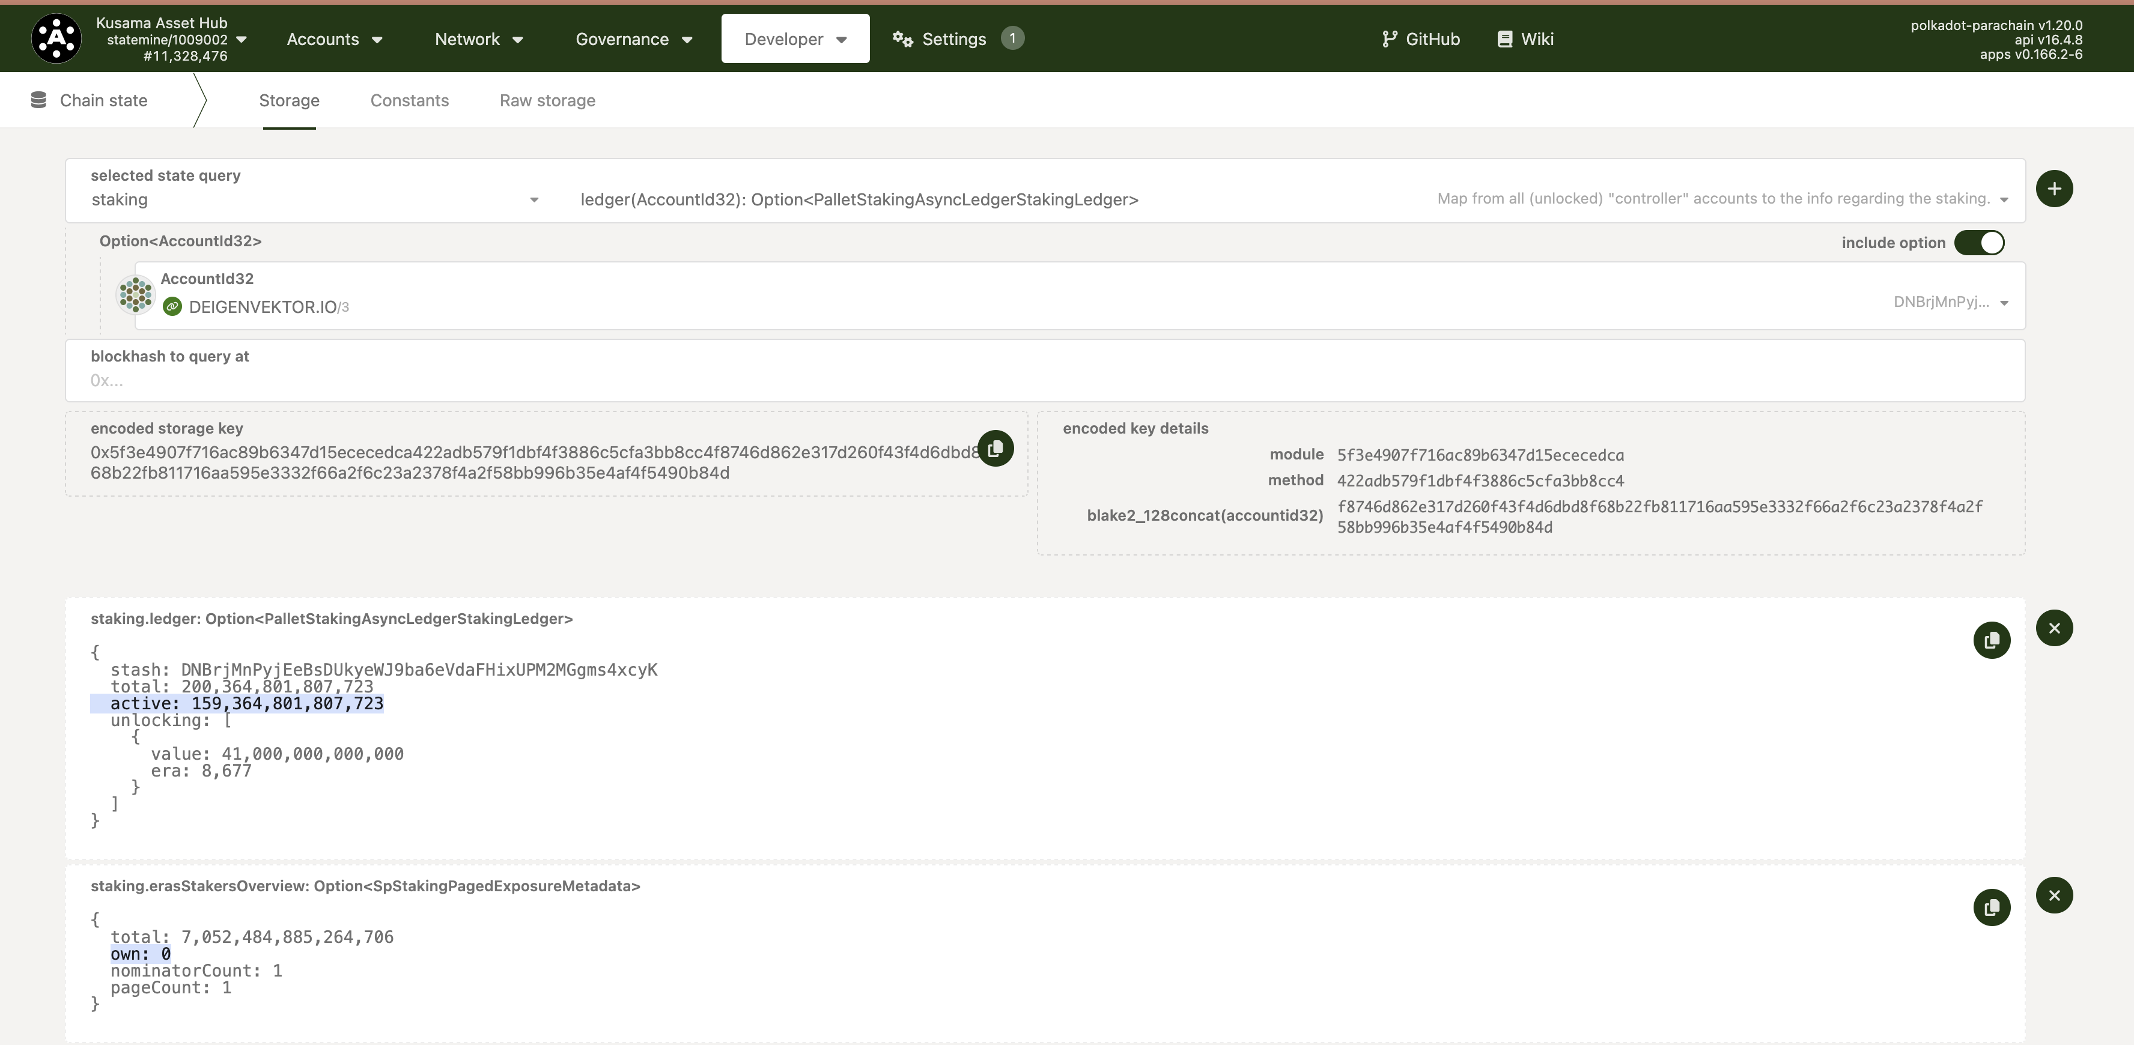Click the DEIGENVEKTOR.IO account identicon
The height and width of the screenshot is (1045, 2134).
tap(135, 295)
